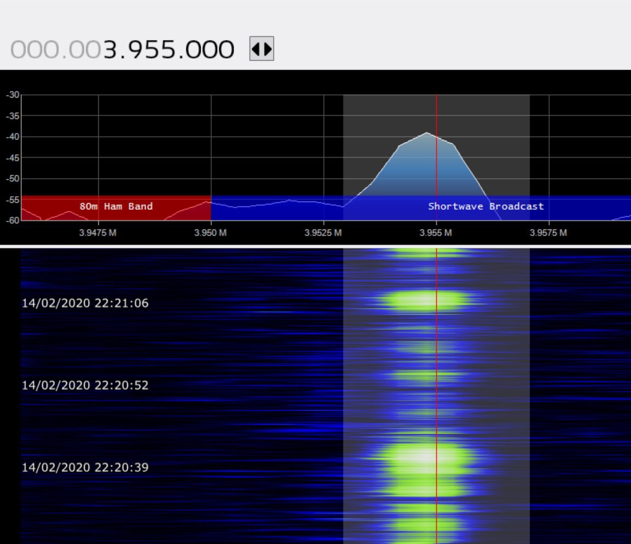Click the 3.955 M frequency axis label

(x=436, y=233)
